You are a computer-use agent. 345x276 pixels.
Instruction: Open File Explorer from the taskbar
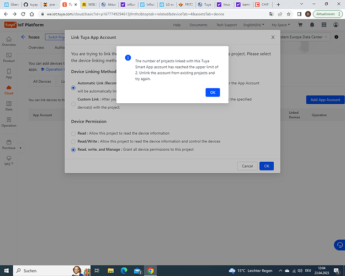pos(110,270)
